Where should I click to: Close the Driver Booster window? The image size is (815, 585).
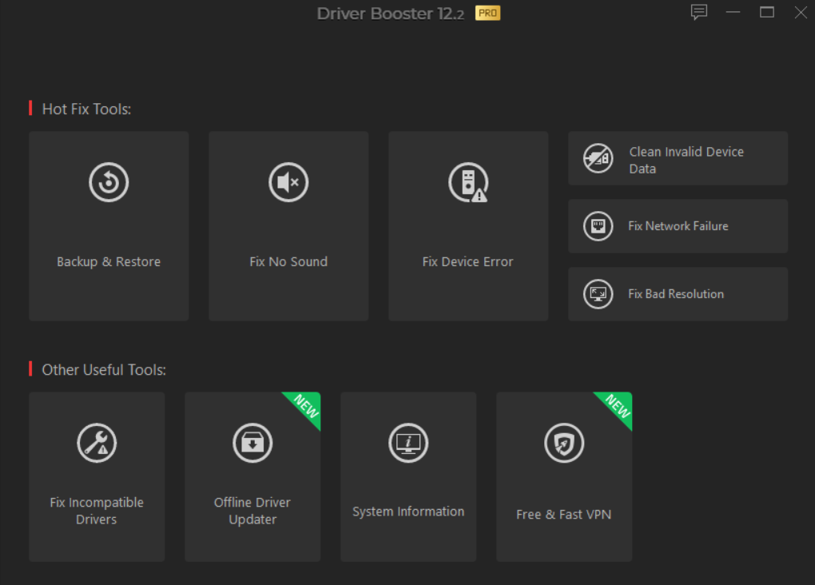point(801,12)
